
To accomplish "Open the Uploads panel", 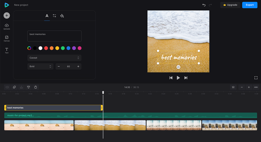I will [7, 27].
